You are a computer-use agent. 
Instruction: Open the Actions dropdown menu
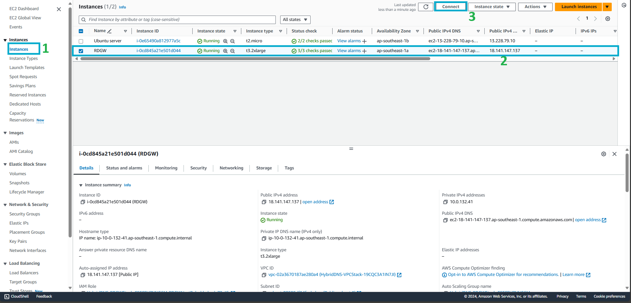pos(535,7)
